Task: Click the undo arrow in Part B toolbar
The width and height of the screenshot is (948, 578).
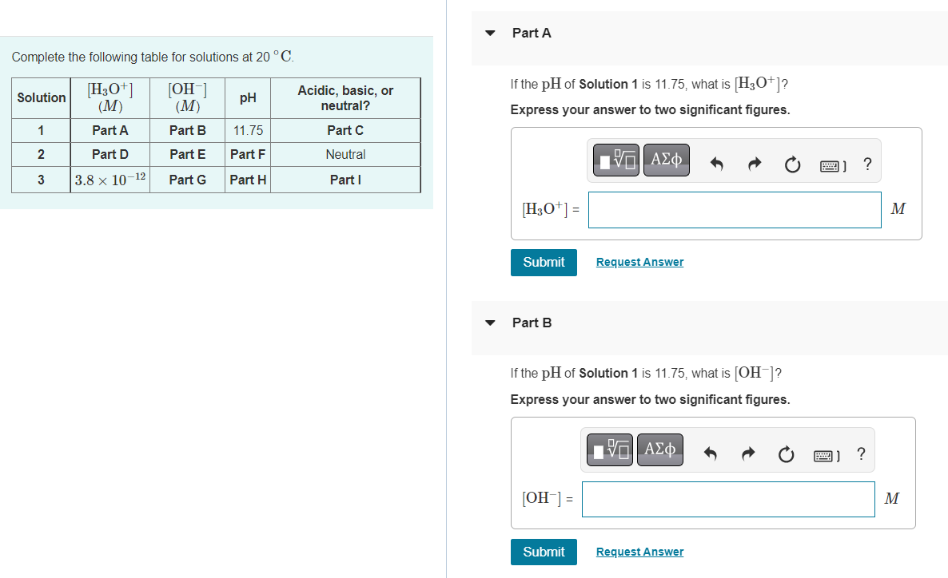Action: tap(711, 451)
